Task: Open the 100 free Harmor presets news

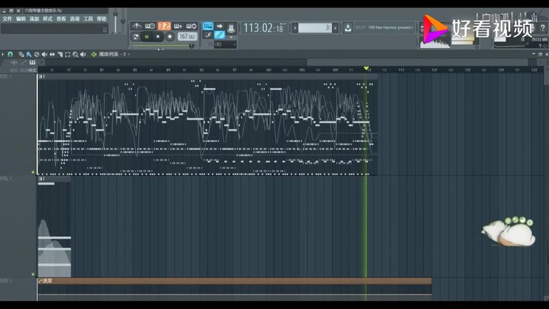Action: [x=385, y=27]
